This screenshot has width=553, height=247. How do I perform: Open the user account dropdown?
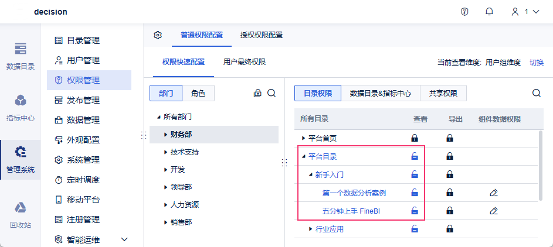pyautogui.click(x=525, y=12)
